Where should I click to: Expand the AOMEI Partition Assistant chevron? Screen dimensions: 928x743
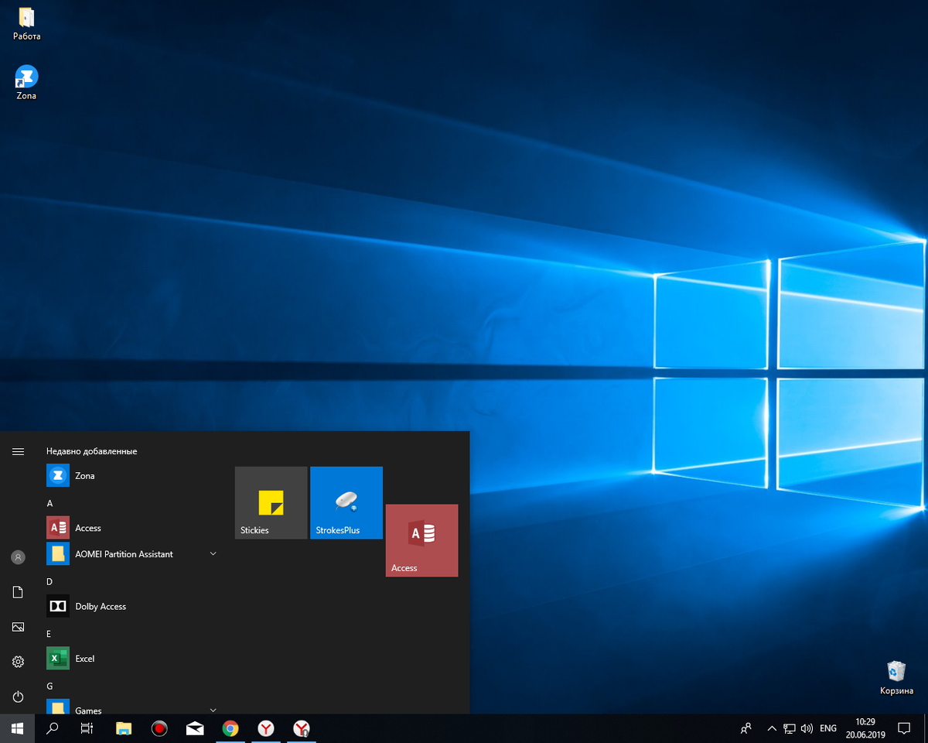click(213, 554)
